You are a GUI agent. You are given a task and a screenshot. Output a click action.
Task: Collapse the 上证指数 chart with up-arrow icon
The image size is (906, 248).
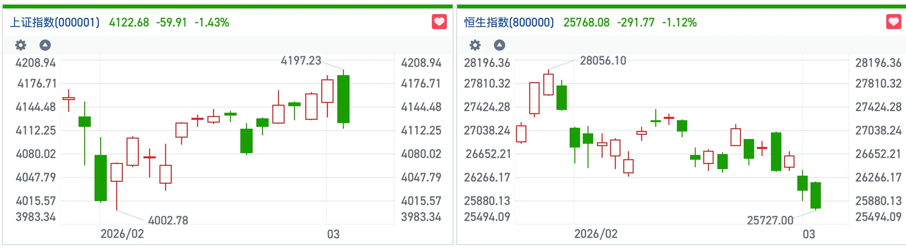[45, 45]
